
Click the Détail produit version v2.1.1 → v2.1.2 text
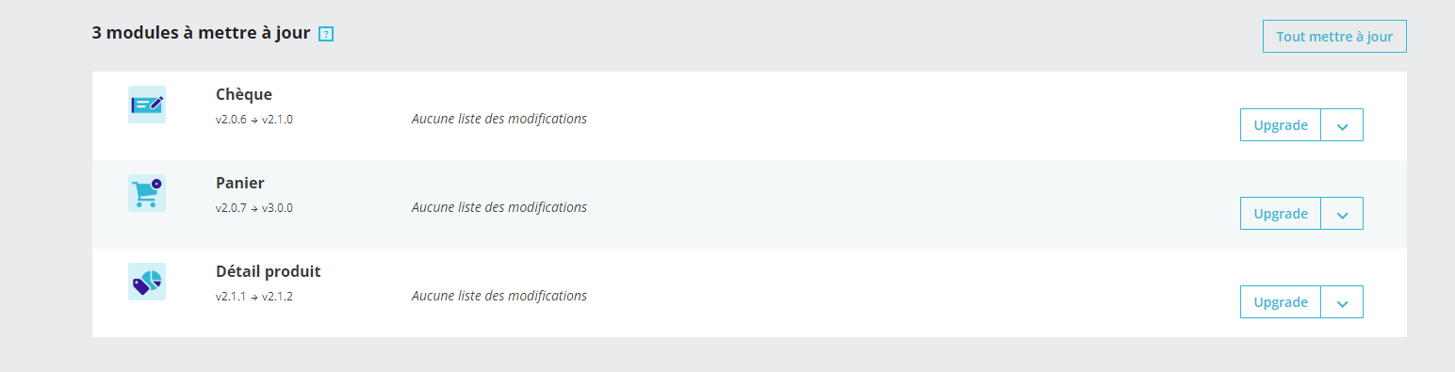[x=254, y=297]
